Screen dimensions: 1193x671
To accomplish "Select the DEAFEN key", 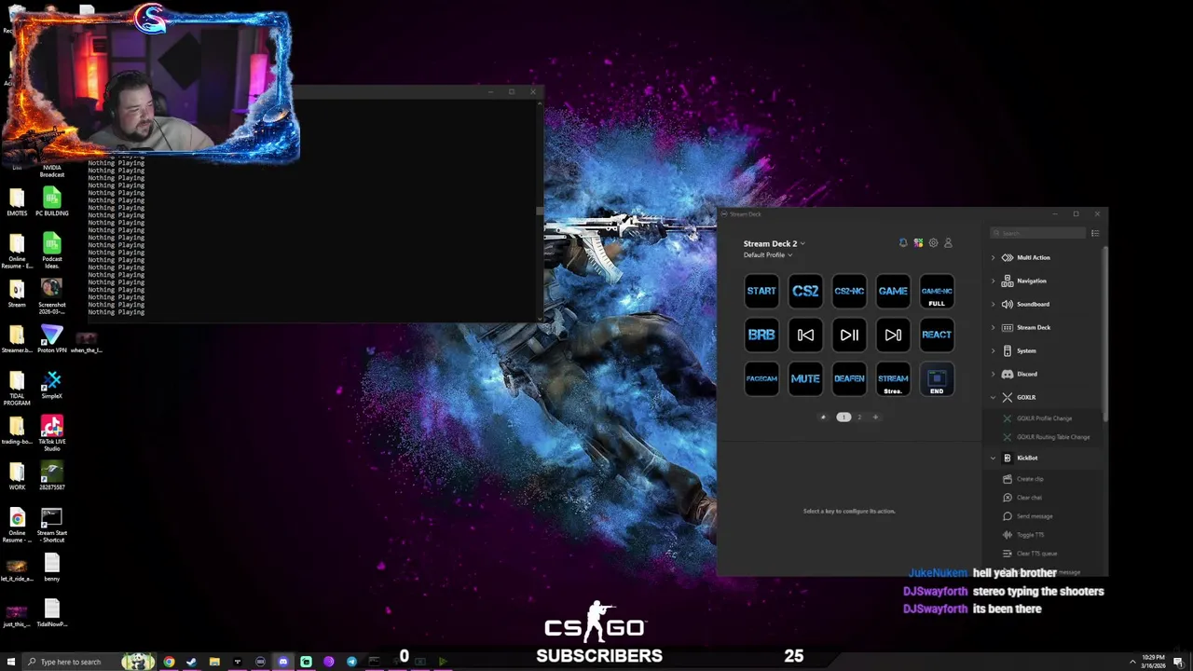I will pos(849,378).
